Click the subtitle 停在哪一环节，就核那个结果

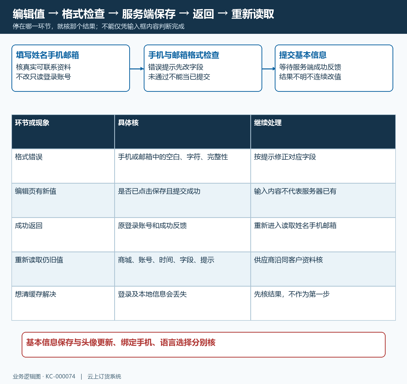[54, 26]
